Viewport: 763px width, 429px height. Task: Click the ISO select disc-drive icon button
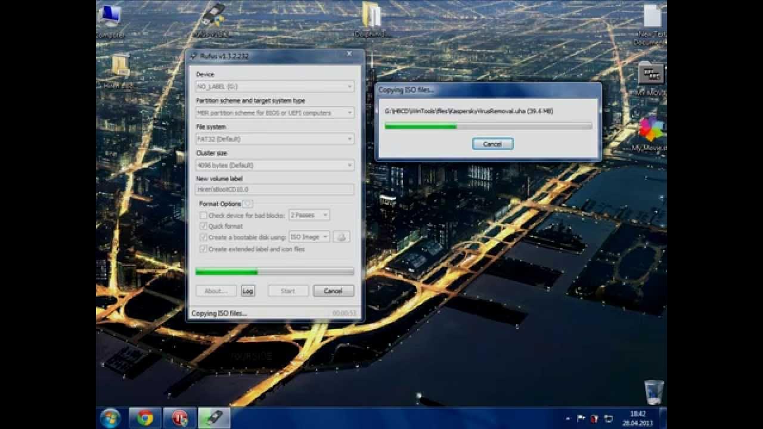pyautogui.click(x=342, y=237)
